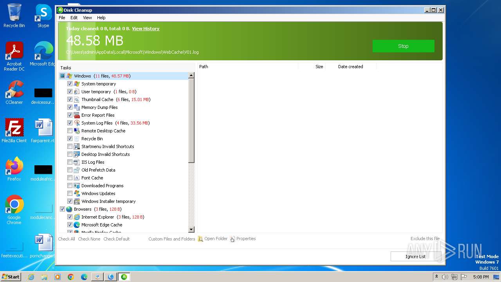Click the clock showing 5:08 PM
Image resolution: width=501 pixels, height=282 pixels.
point(481,277)
